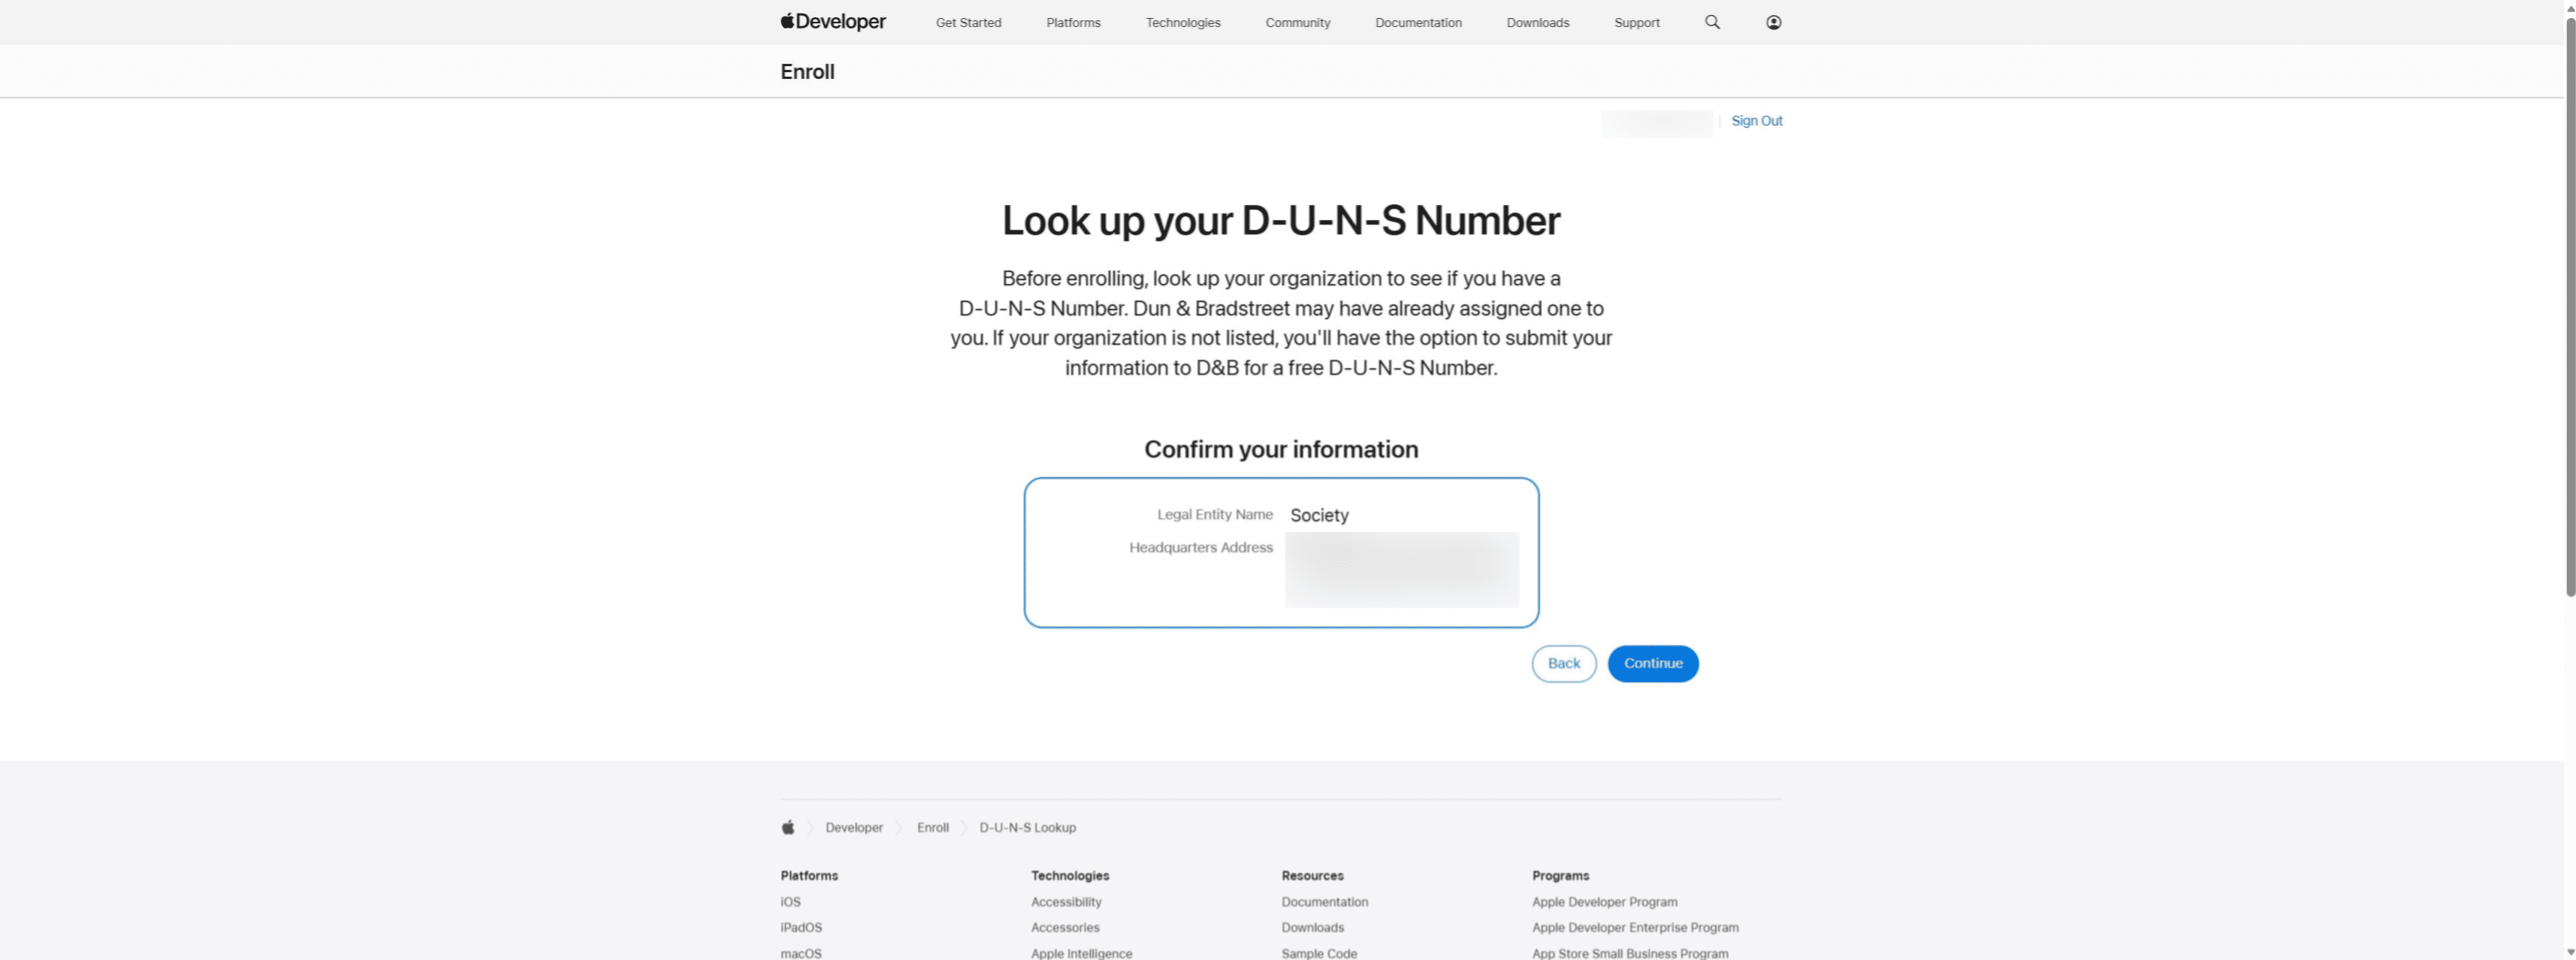Screen dimensions: 2576x960
Task: Click the vertical page scrollbar
Action: pyautogui.click(x=2569, y=306)
